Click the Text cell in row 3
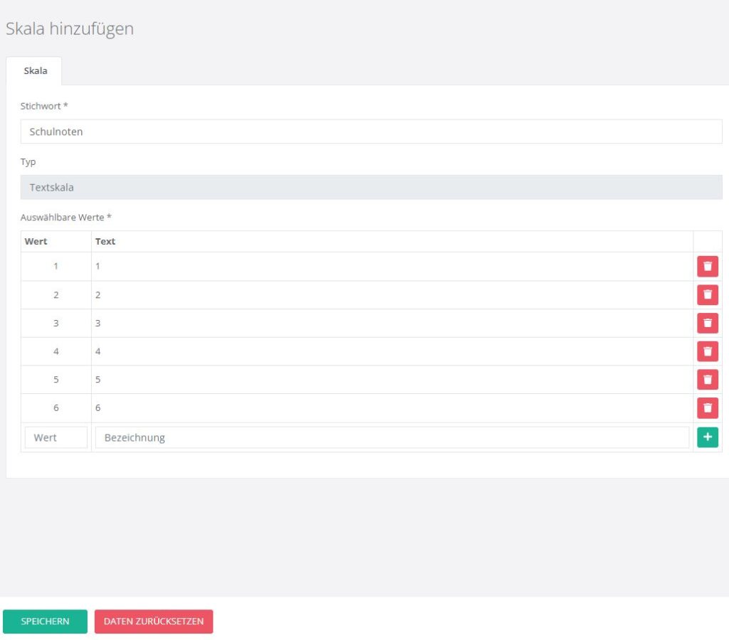 (x=392, y=324)
